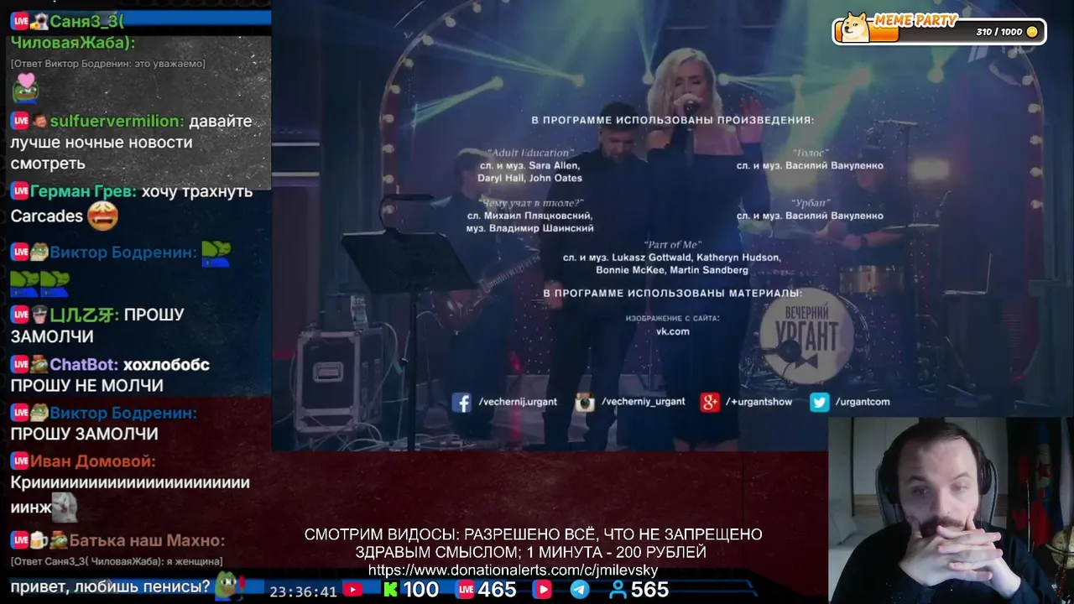Click the Facebook icon in video credits
Viewport: 1074px width, 604px height.
(461, 402)
